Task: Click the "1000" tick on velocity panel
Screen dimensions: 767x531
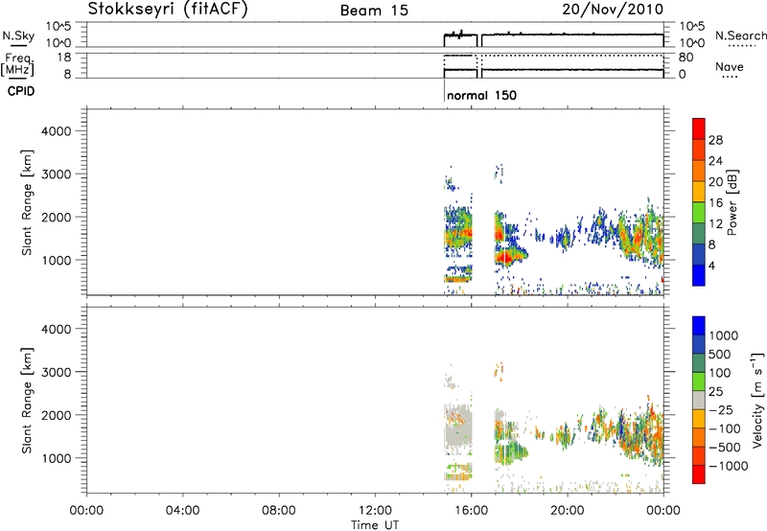Action: coord(57,458)
